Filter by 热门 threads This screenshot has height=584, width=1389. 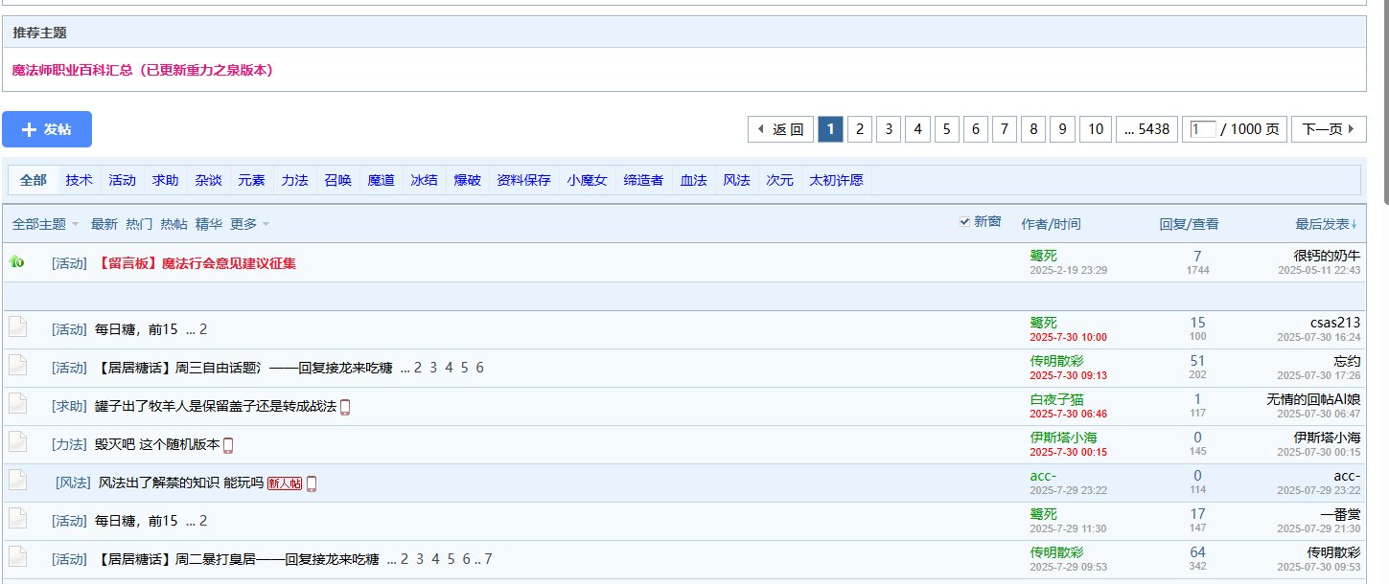[139, 224]
